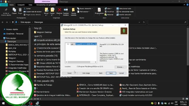The image size is (189, 106).
Task: Click the Cambiar nombre icon
Action: coord(66,12)
